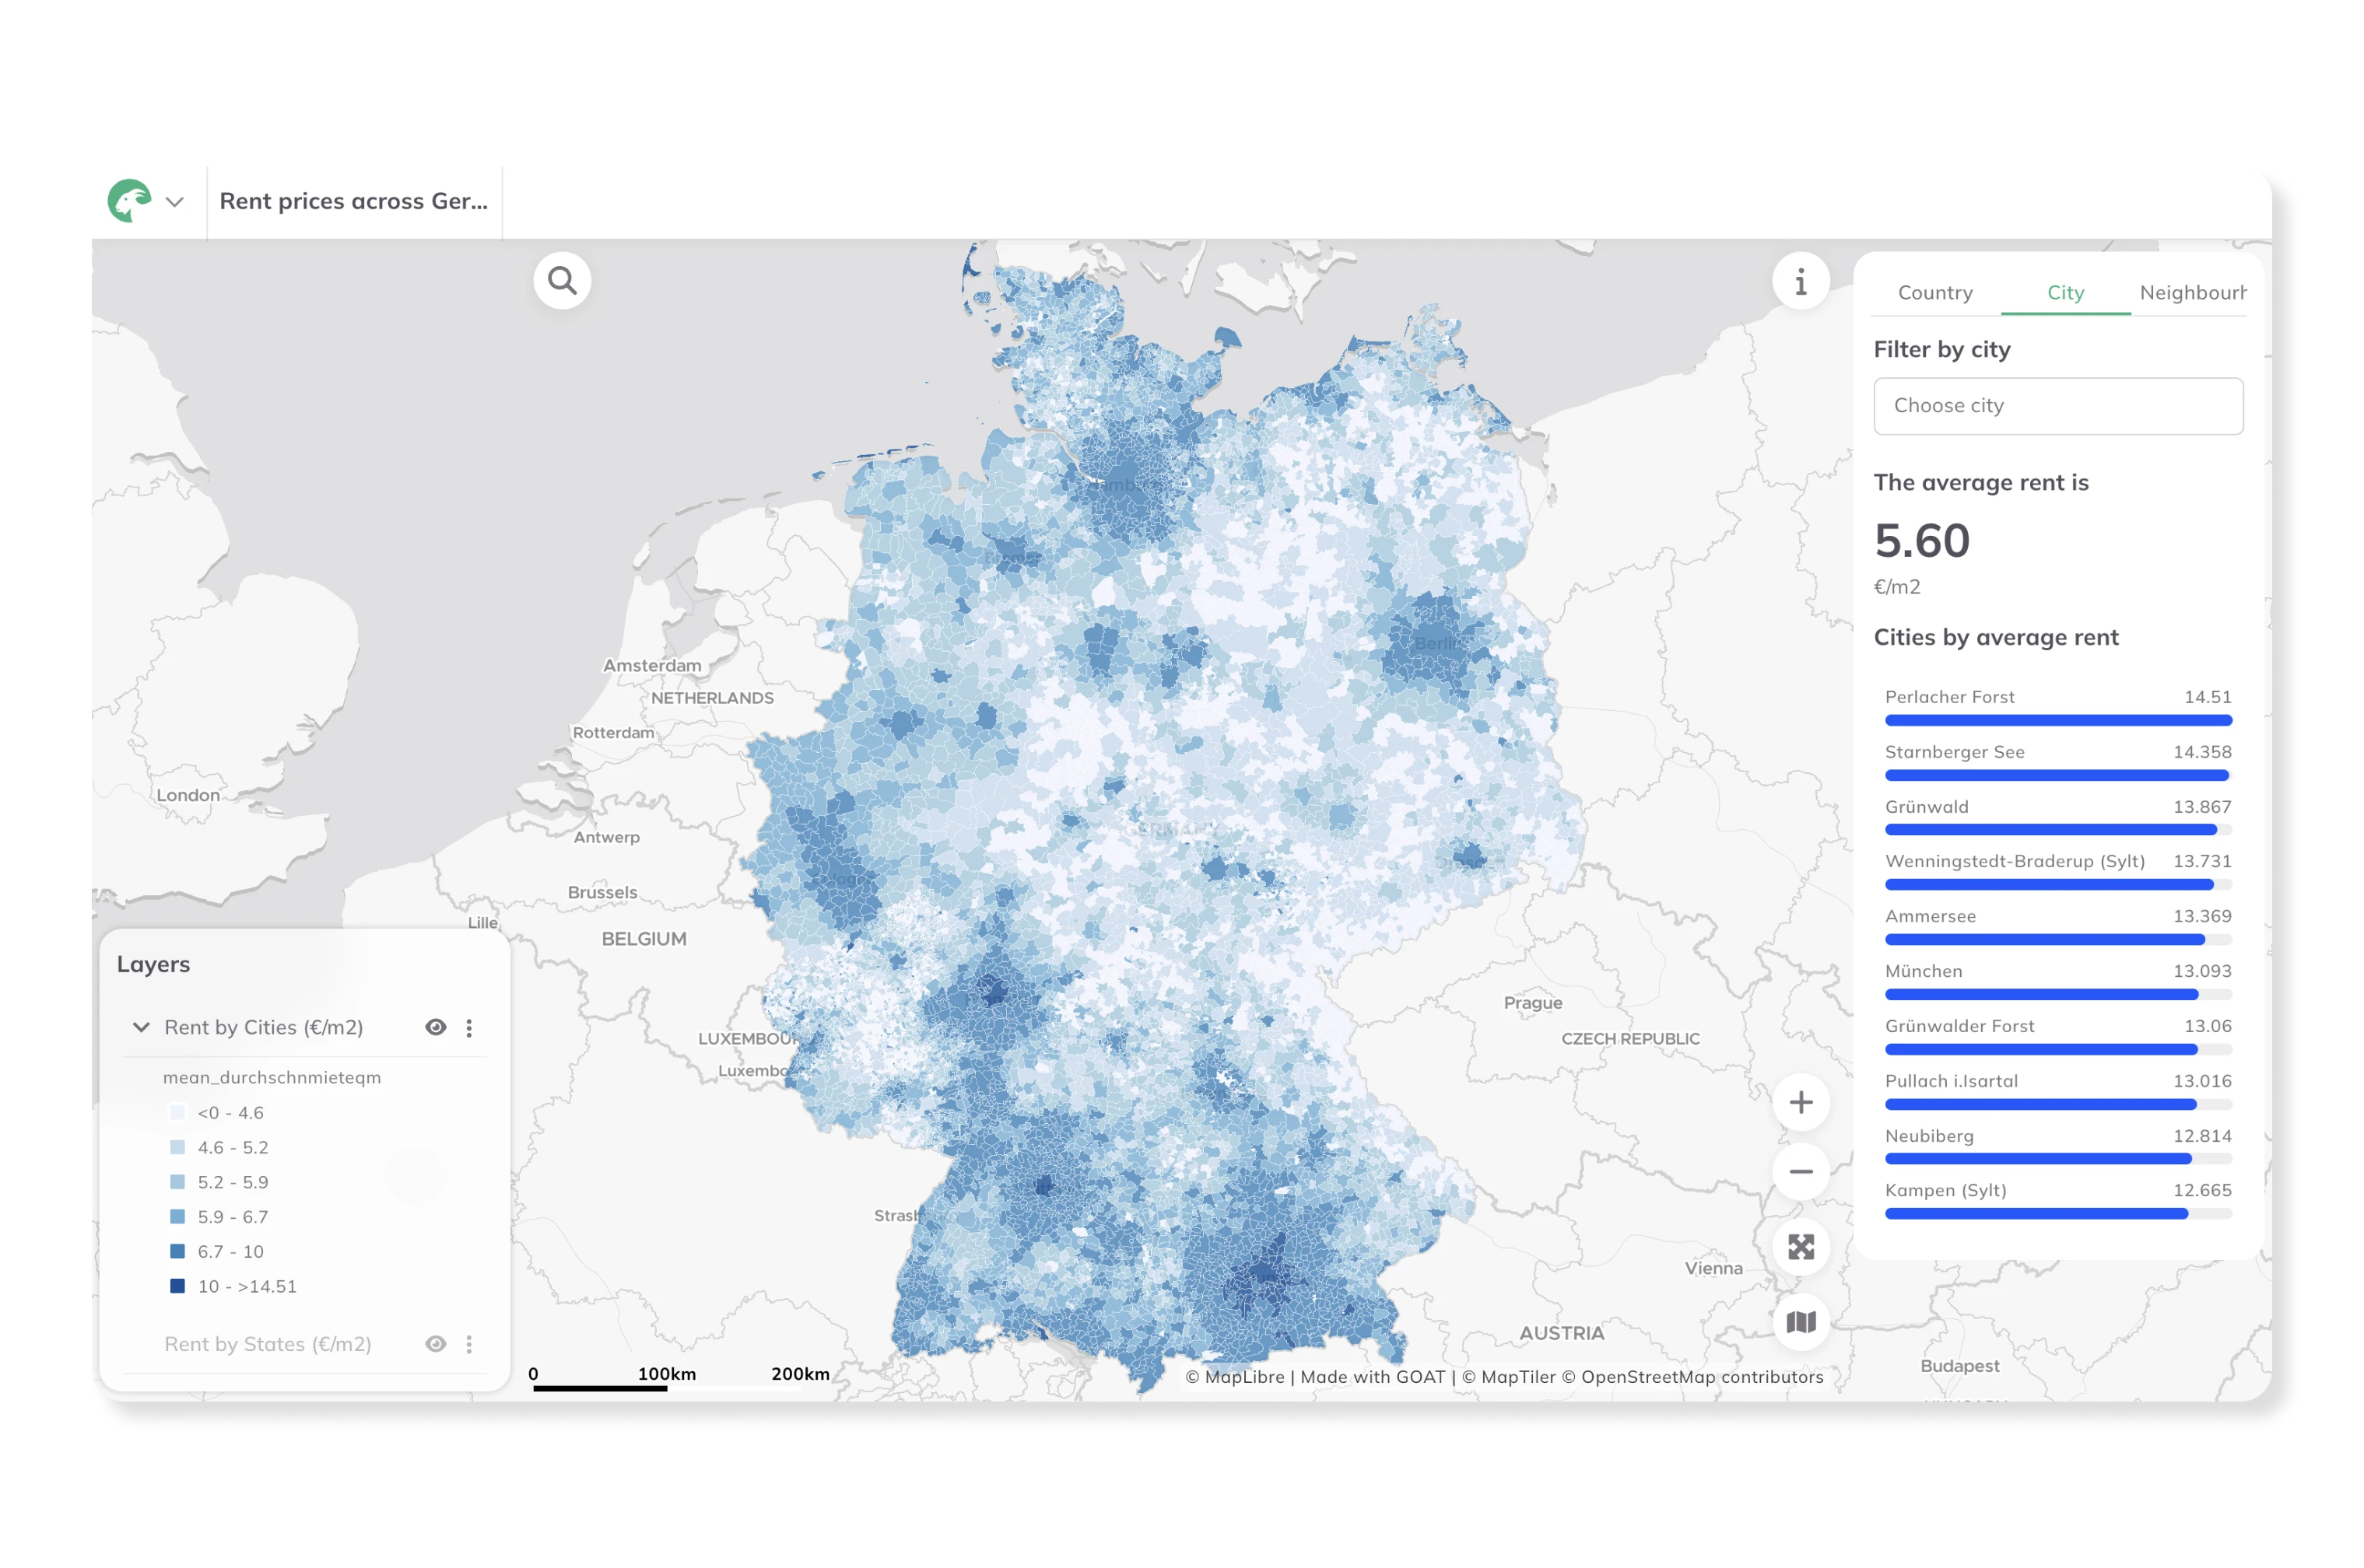Open more options for Rent by Cities
Image resolution: width=2364 pixels, height=1568 pixels.
point(469,1028)
